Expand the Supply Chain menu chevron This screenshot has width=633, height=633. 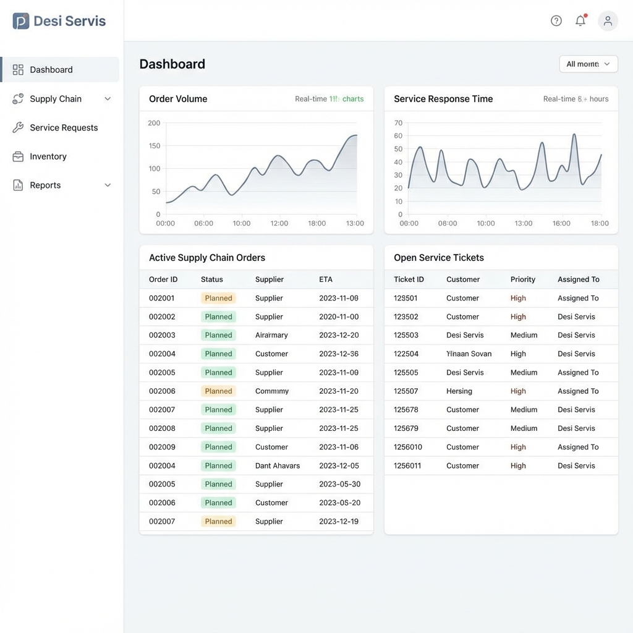[108, 99]
